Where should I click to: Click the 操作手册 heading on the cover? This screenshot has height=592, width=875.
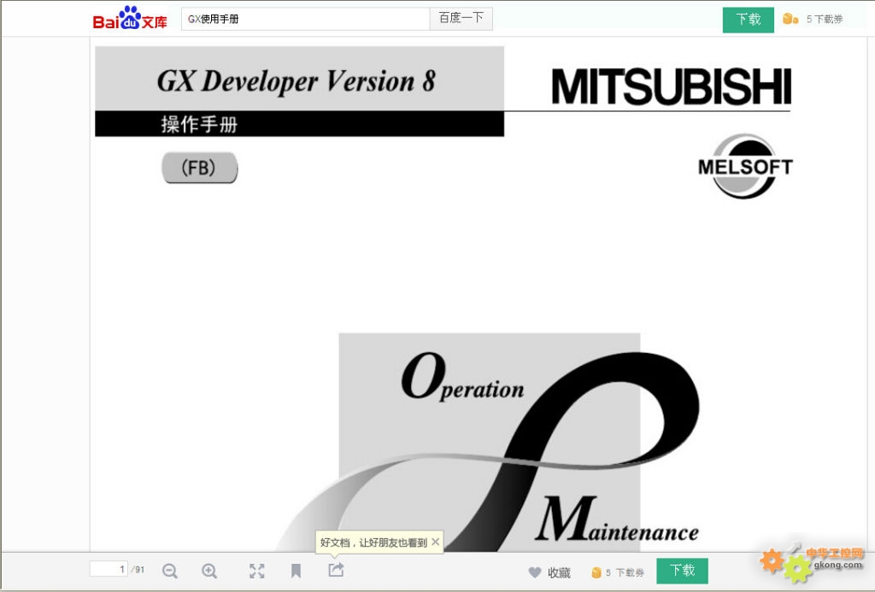(x=199, y=124)
